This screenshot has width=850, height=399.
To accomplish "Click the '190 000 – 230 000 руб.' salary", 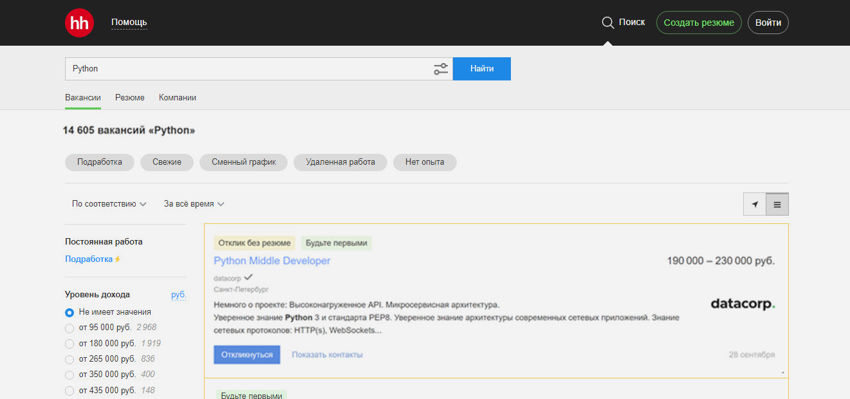I will click(x=721, y=261).
